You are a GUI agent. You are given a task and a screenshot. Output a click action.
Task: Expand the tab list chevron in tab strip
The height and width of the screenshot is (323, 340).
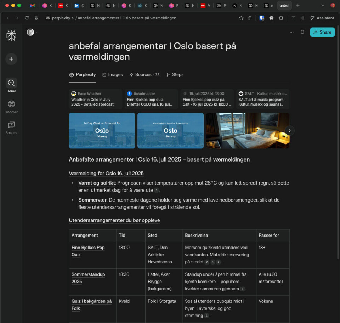323,6
